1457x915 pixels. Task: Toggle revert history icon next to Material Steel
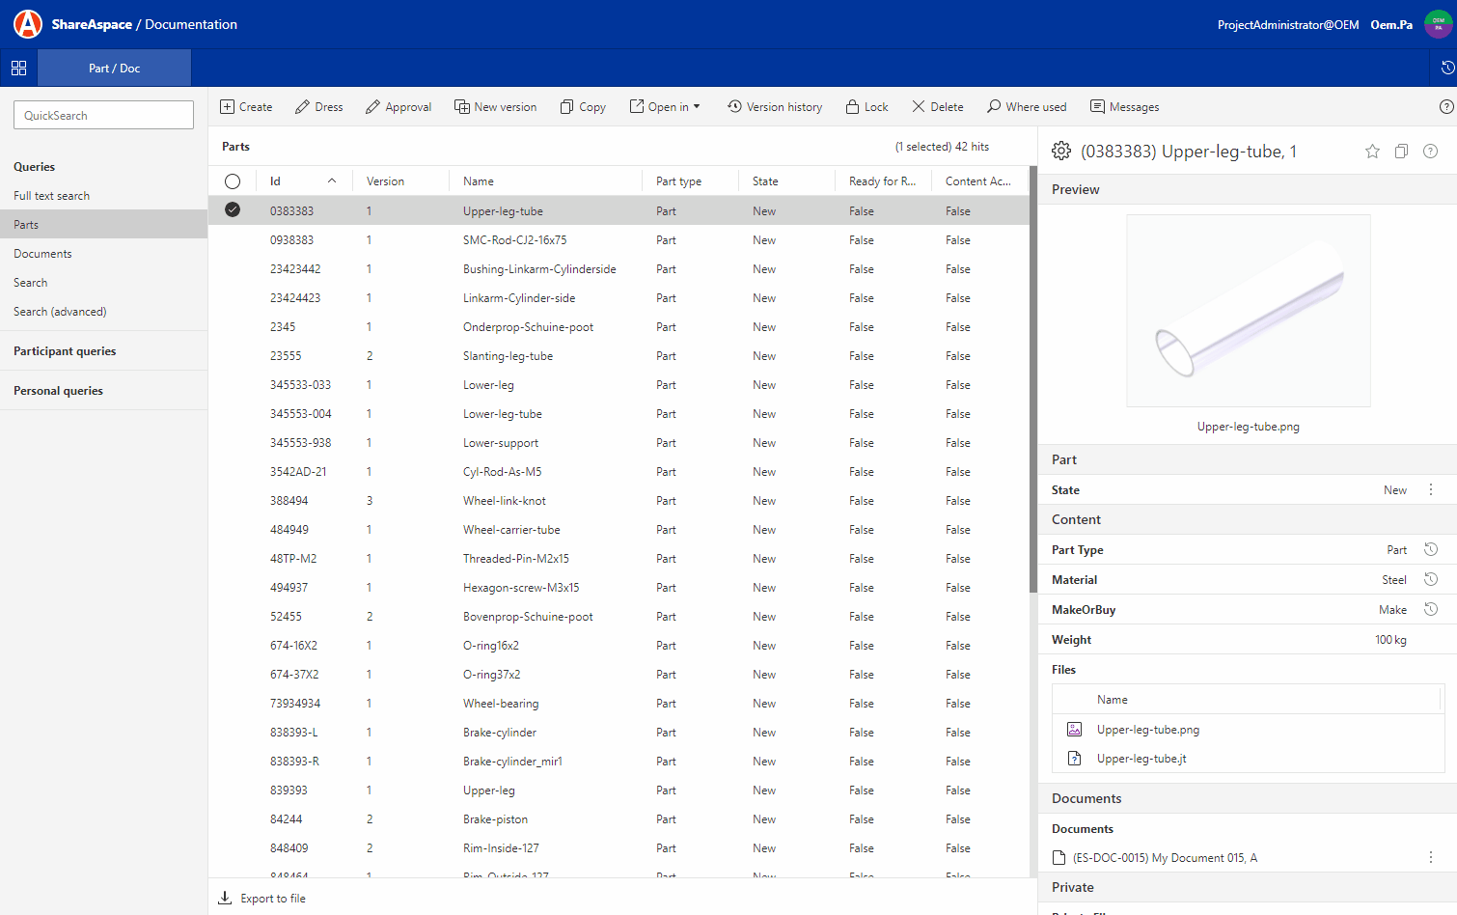pos(1431,579)
